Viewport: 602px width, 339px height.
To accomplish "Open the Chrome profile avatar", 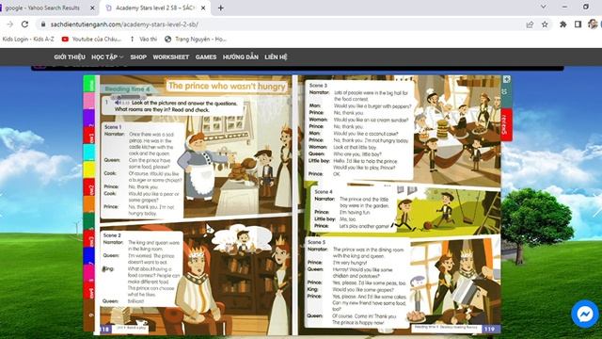I will (x=593, y=24).
